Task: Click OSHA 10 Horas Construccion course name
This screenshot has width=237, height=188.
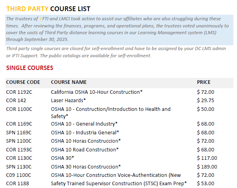Action: (86, 141)
